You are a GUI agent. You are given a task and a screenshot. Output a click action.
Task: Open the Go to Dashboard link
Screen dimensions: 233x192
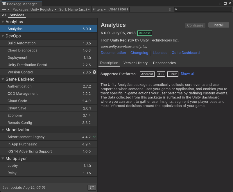click(186, 53)
